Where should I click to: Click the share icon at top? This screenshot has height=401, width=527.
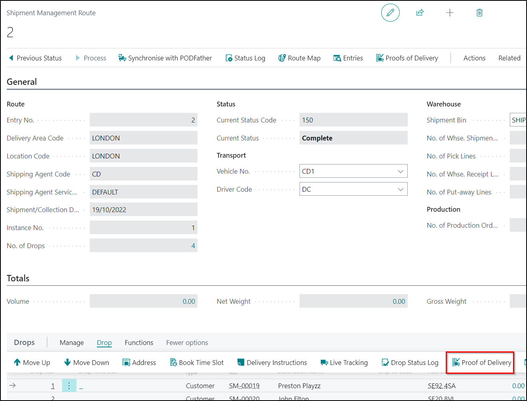pos(420,13)
